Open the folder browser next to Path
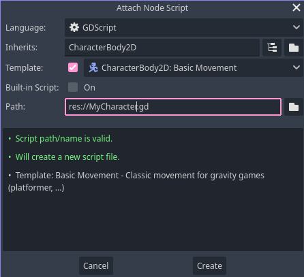This screenshot has height=277, width=304. click(294, 107)
